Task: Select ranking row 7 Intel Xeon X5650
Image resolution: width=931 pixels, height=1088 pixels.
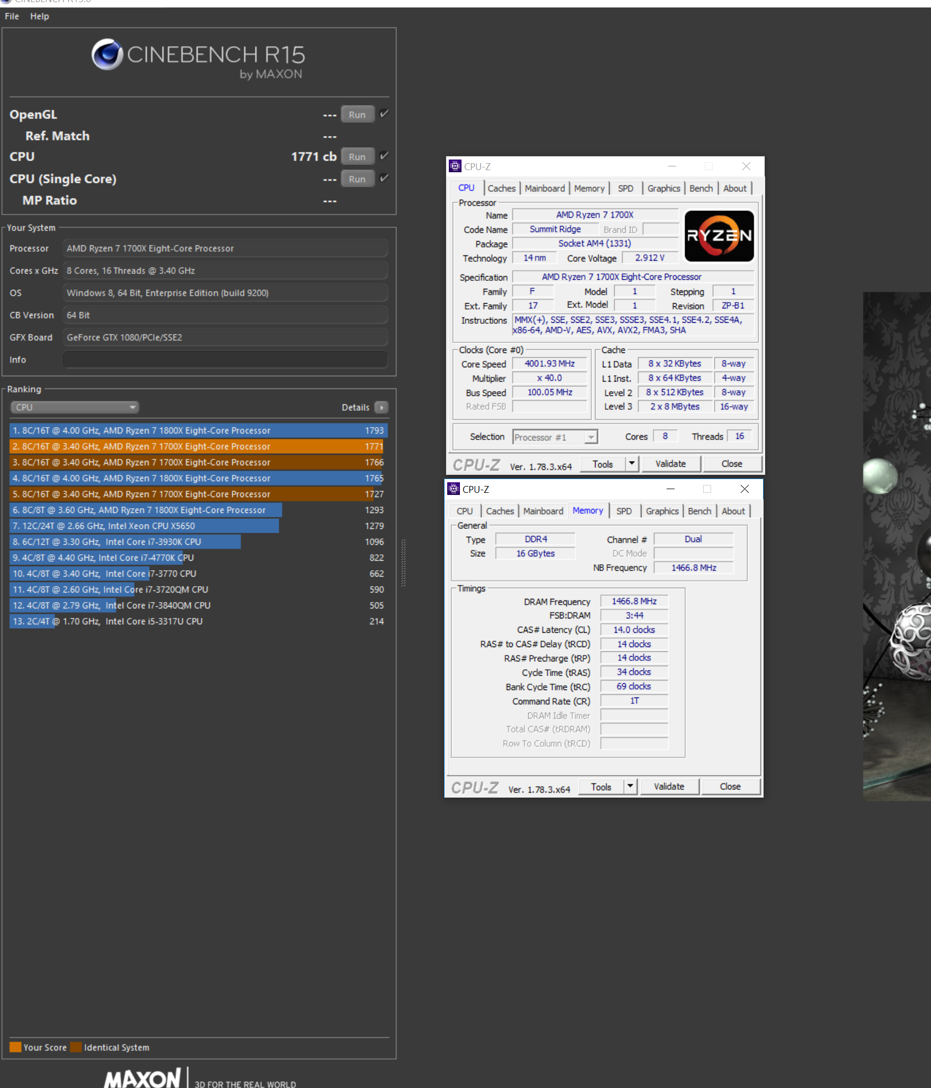Action: pyautogui.click(x=198, y=526)
